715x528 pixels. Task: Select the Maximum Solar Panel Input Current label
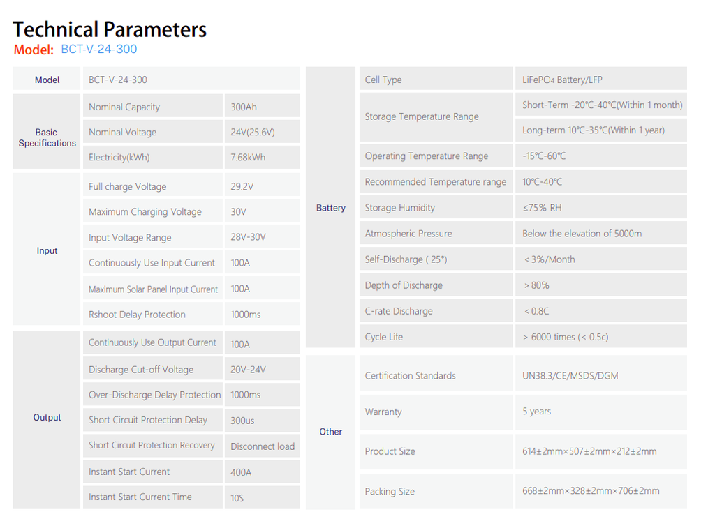[x=153, y=289]
